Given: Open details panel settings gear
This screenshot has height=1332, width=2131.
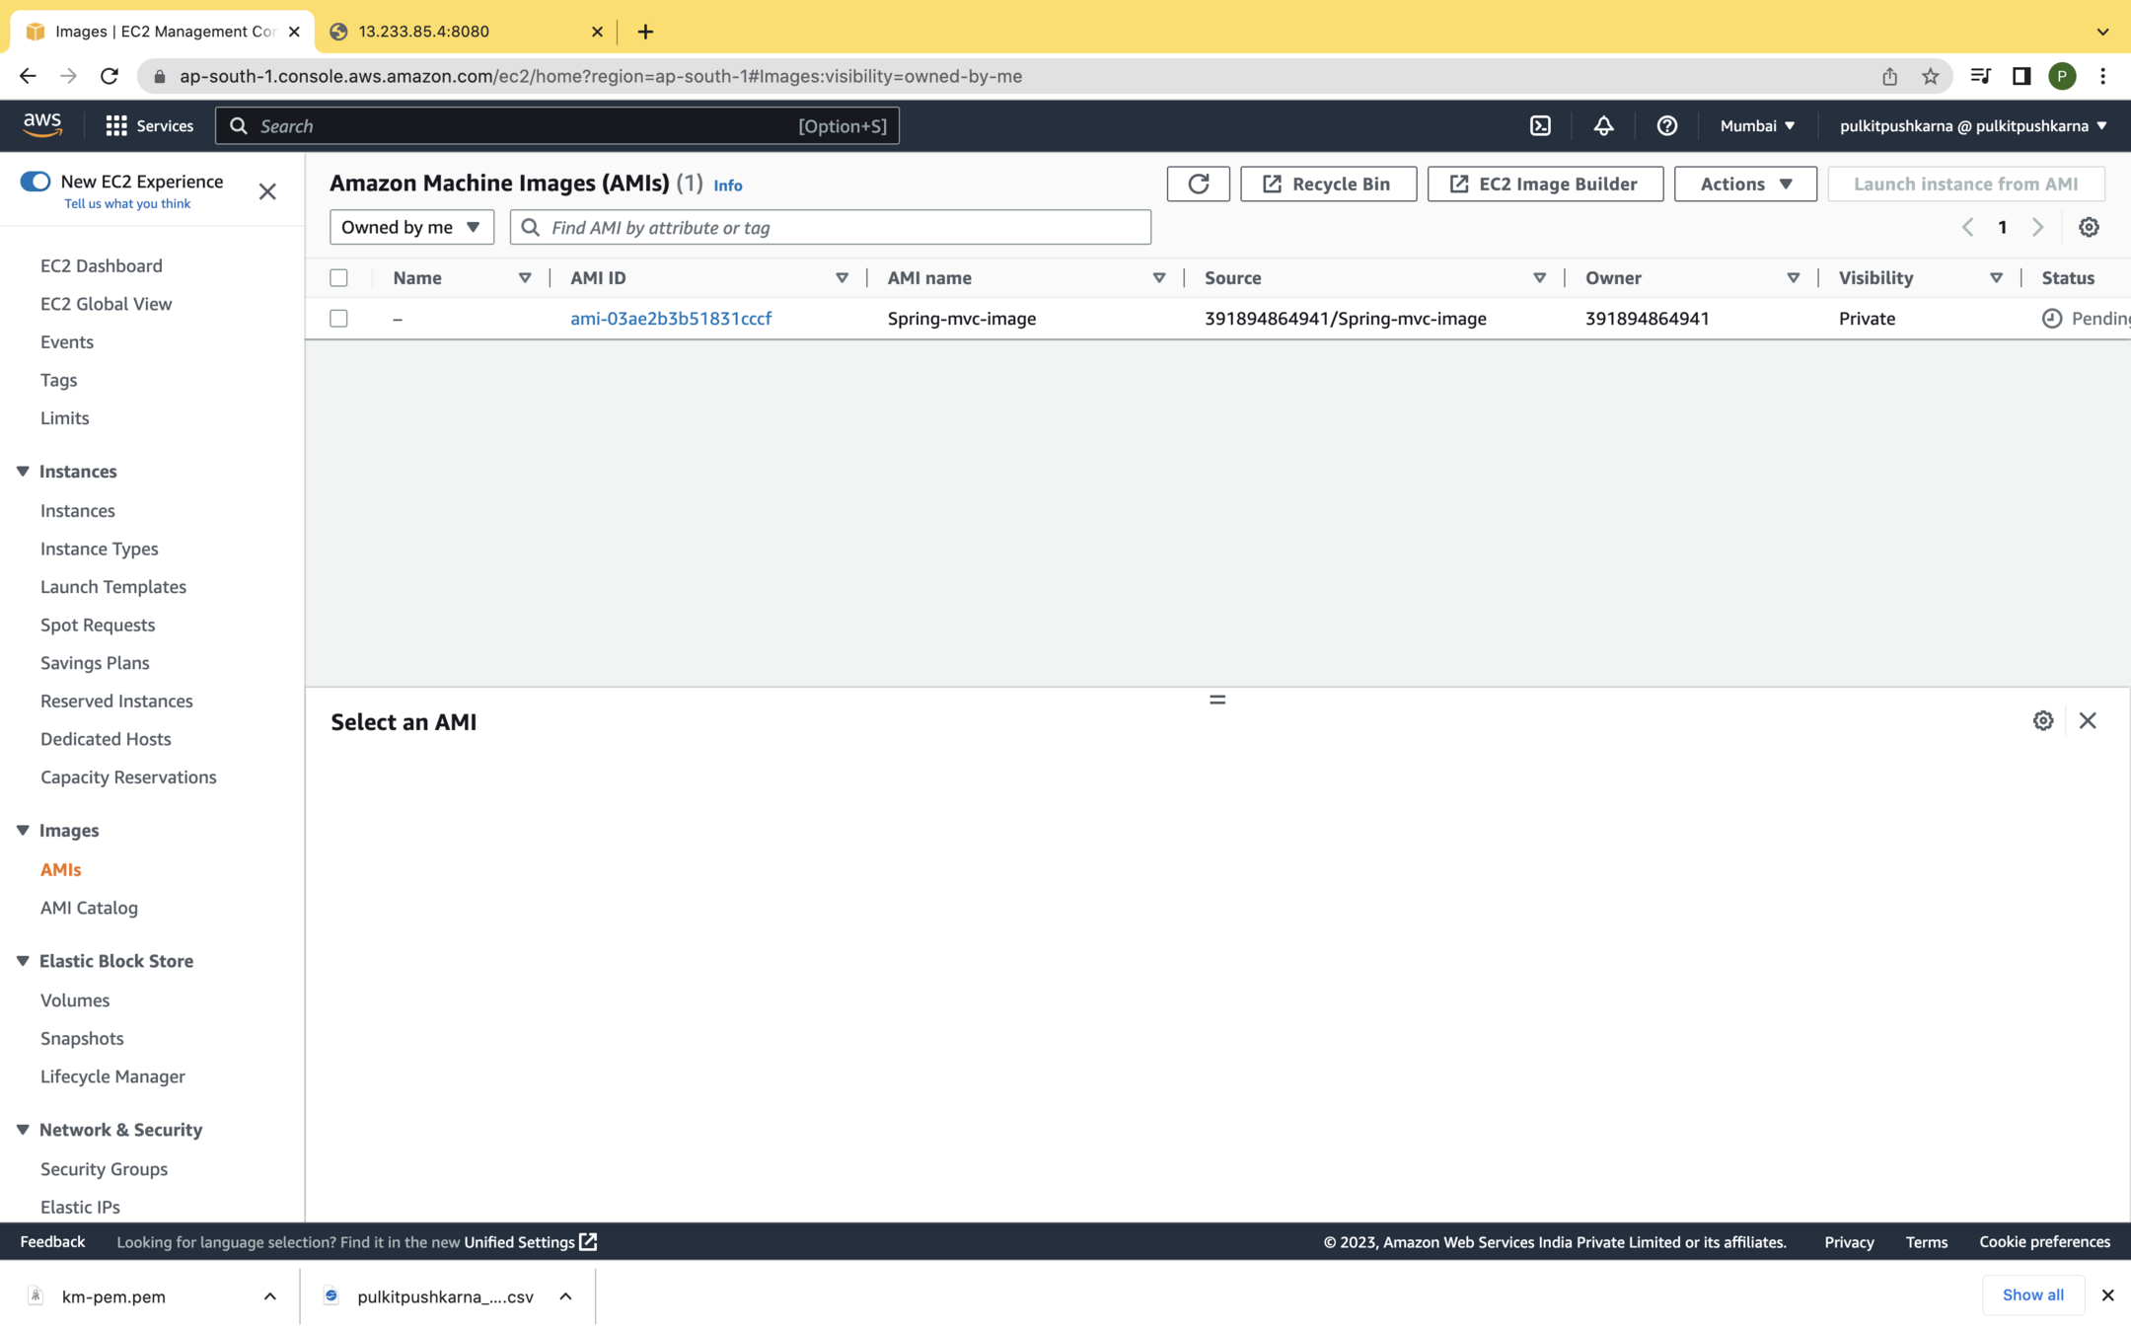Looking at the screenshot, I should 2042,720.
